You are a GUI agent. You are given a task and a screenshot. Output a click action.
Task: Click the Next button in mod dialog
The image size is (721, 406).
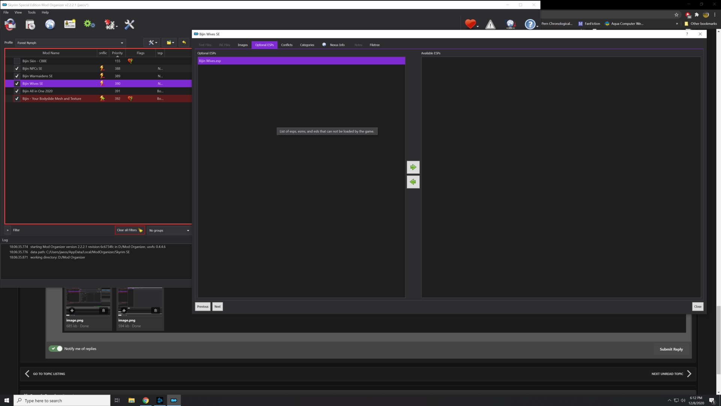click(217, 307)
